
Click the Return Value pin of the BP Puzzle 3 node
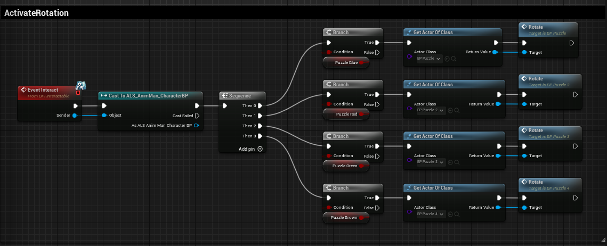[496, 155]
